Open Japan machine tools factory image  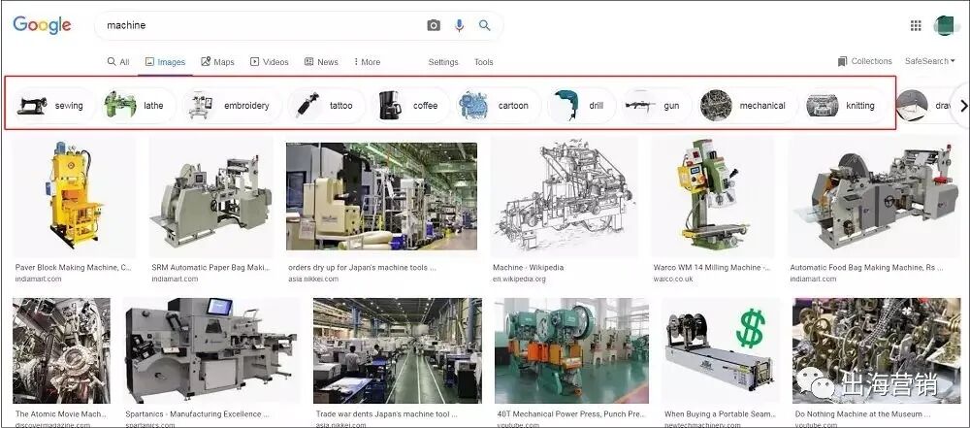click(x=381, y=196)
